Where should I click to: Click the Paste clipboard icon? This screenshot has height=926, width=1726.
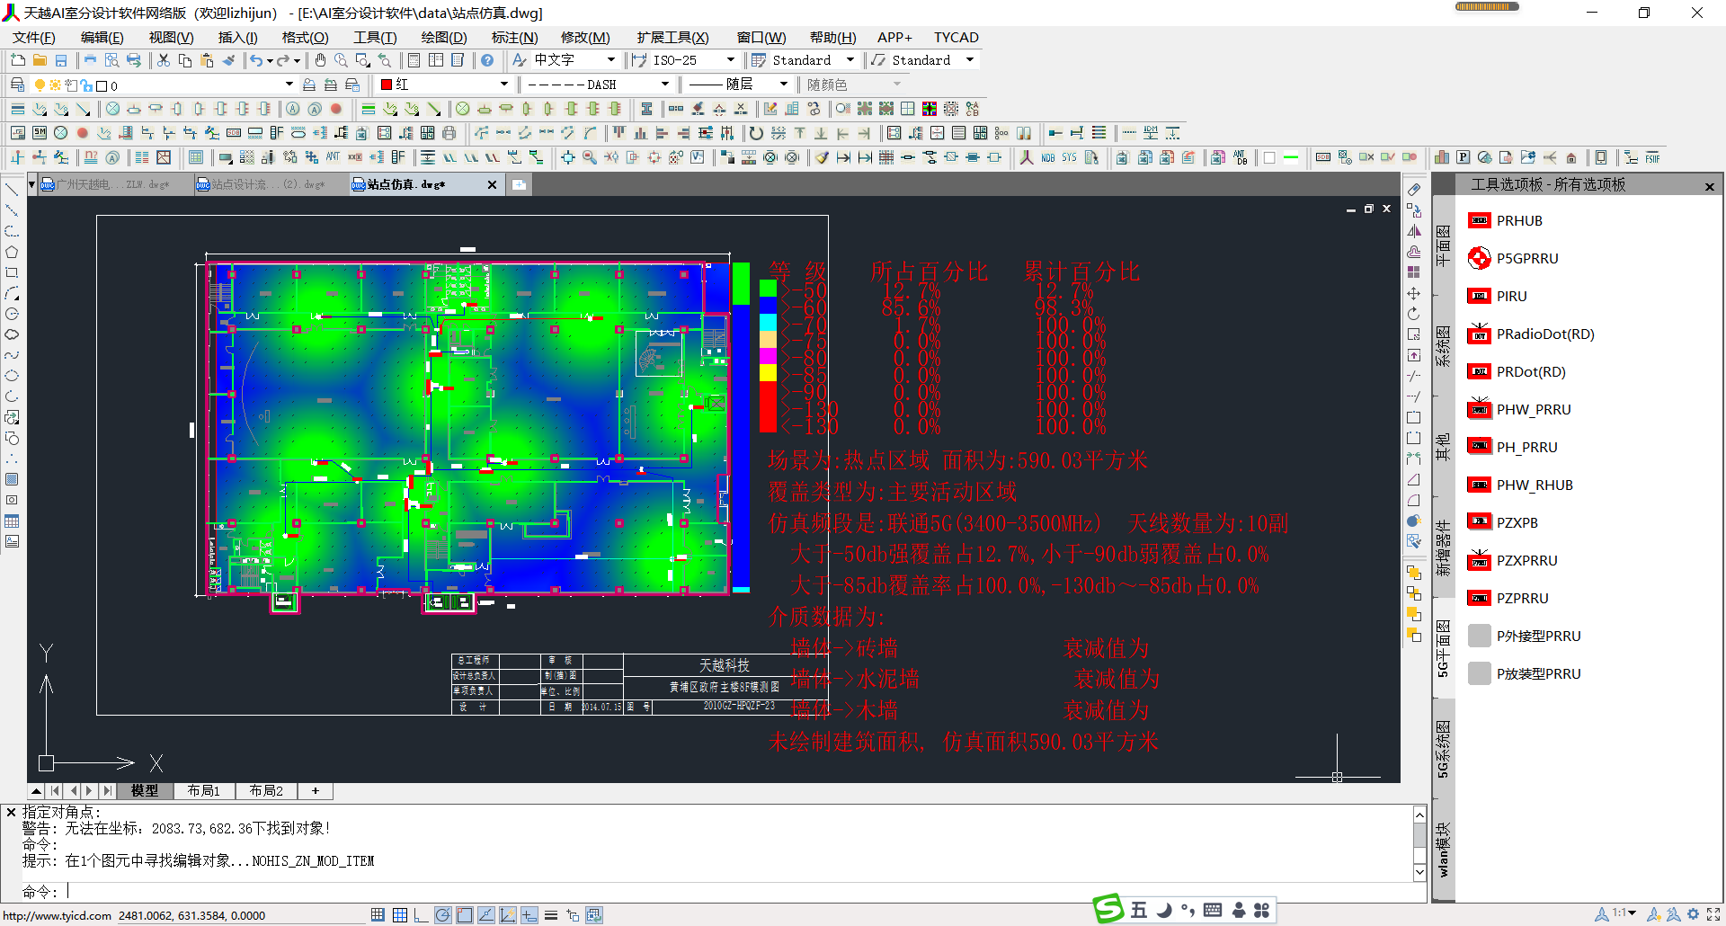pos(207,60)
